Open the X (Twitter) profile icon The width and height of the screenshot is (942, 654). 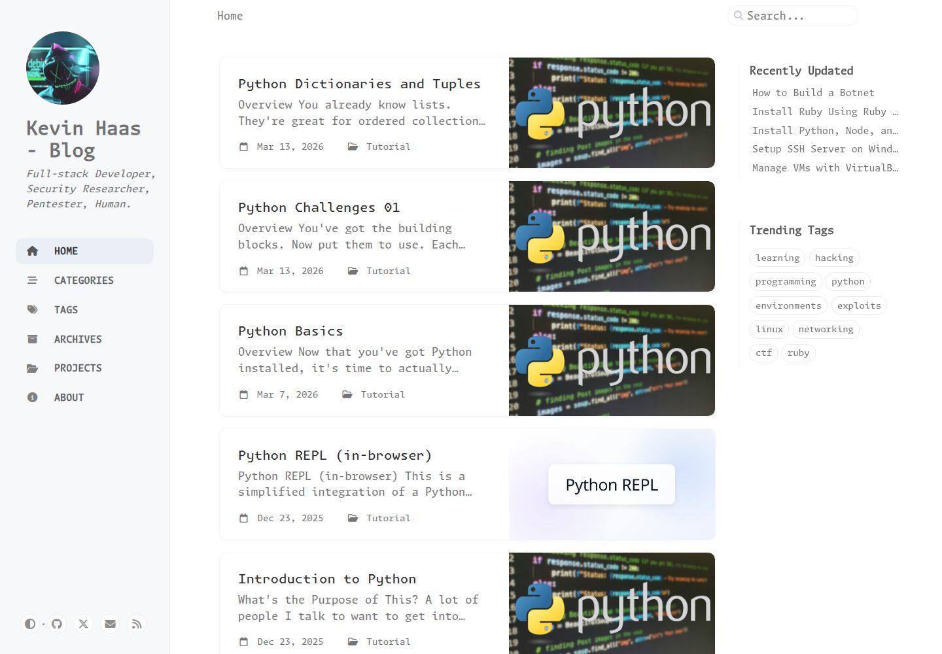(x=84, y=624)
